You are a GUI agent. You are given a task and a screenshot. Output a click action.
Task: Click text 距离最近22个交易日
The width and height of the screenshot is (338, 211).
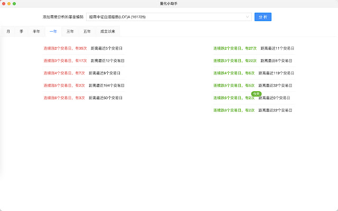point(275,110)
